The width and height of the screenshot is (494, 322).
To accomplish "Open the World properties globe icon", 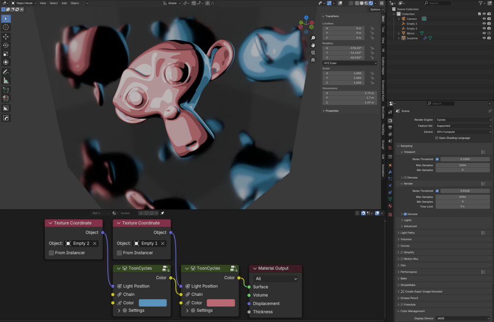I will [390, 148].
